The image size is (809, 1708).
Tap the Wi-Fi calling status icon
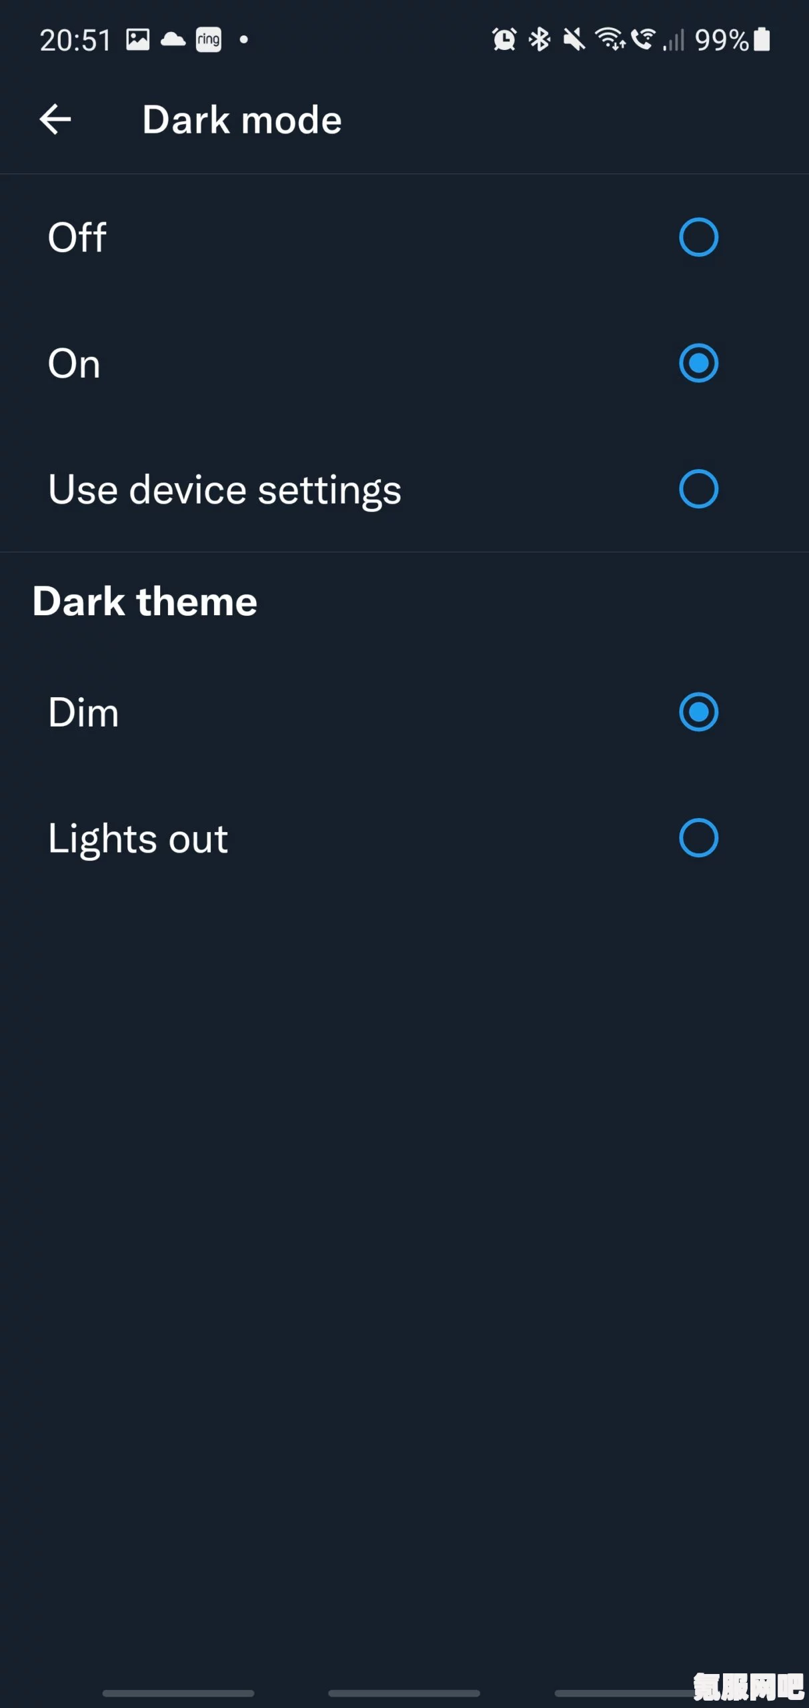tap(644, 39)
